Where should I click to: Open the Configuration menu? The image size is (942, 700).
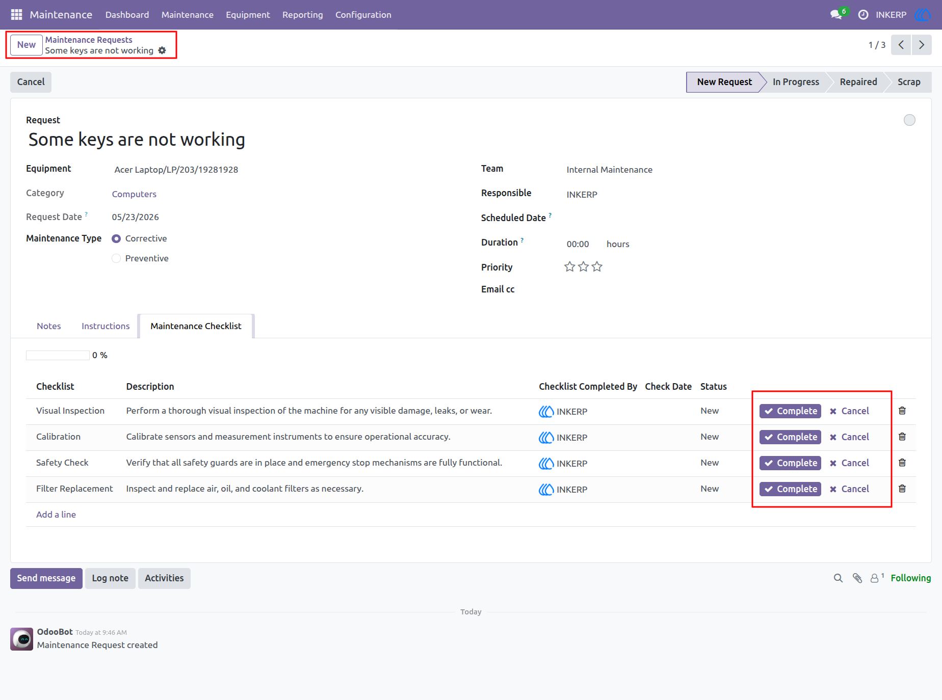pyautogui.click(x=363, y=15)
